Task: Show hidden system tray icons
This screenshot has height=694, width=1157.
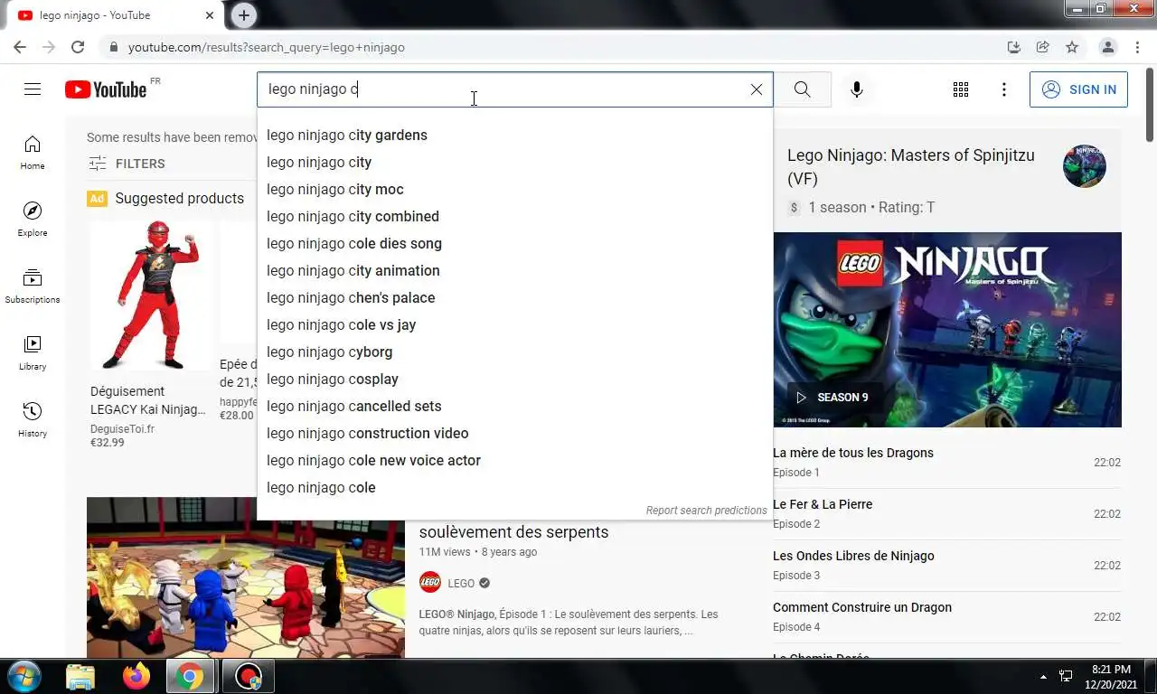Action: [x=1044, y=676]
